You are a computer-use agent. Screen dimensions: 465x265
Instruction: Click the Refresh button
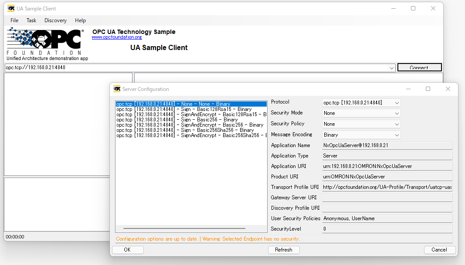click(283, 250)
